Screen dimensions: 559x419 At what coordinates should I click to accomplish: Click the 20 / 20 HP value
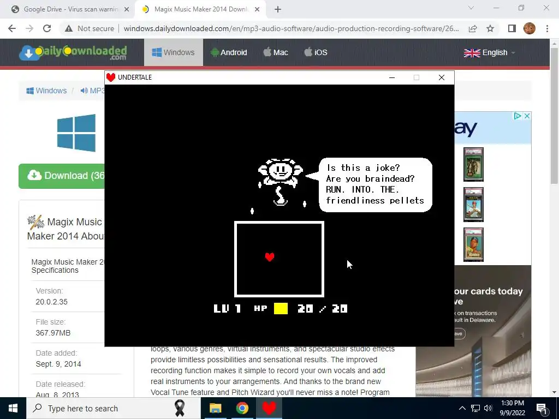323,309
